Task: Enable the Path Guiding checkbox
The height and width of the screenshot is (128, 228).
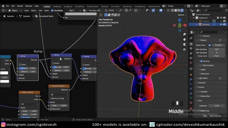Action: click(201, 65)
